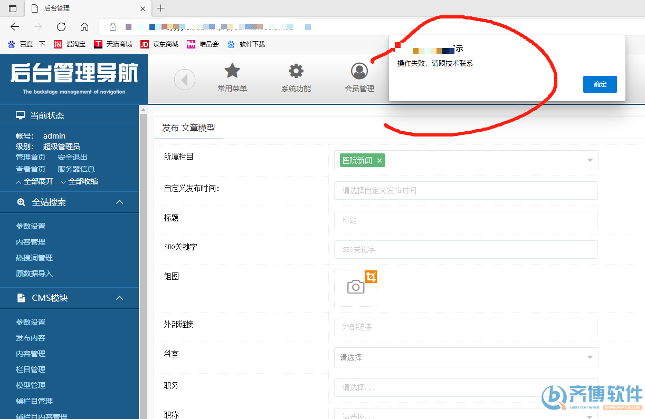Open a new browser tab

(x=161, y=8)
